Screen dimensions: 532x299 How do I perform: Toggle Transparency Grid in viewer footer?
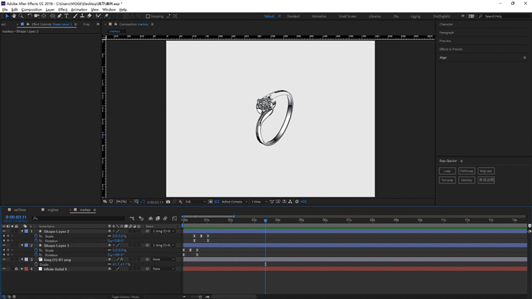point(217,202)
